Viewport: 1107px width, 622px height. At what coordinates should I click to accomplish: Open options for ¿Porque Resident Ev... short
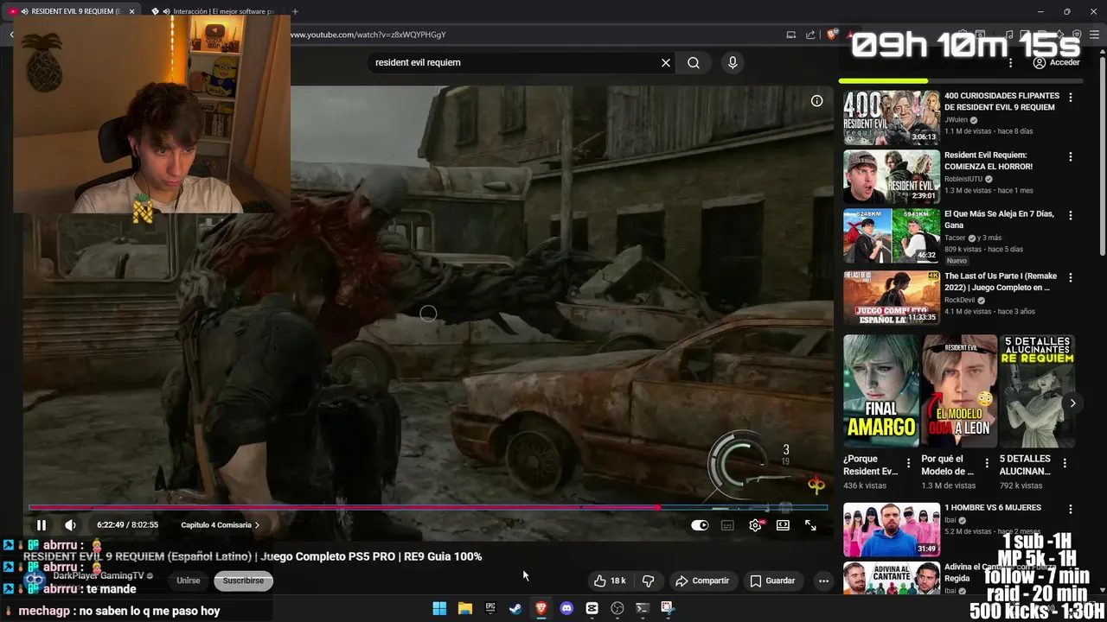point(908,464)
